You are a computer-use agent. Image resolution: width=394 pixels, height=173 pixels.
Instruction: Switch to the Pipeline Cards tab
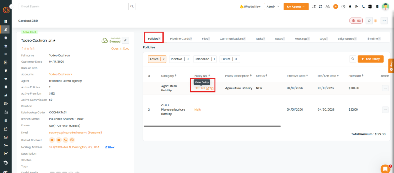(180, 39)
